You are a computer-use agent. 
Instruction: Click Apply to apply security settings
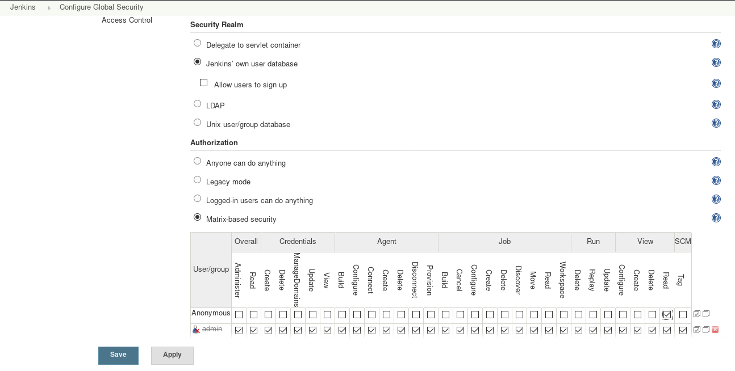(172, 355)
